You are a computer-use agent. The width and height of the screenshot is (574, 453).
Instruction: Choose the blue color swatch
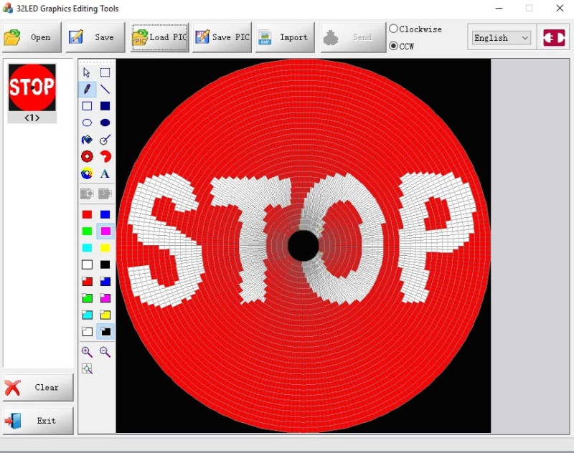click(x=105, y=214)
